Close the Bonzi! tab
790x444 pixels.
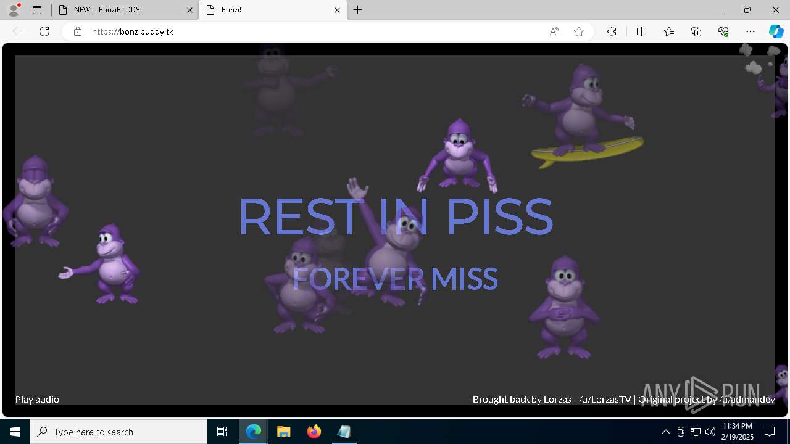337,10
